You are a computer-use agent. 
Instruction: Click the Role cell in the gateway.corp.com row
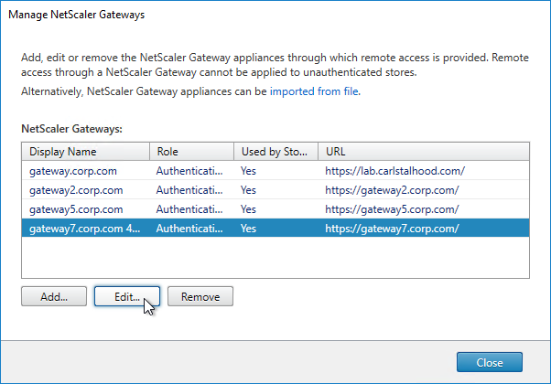[191, 170]
